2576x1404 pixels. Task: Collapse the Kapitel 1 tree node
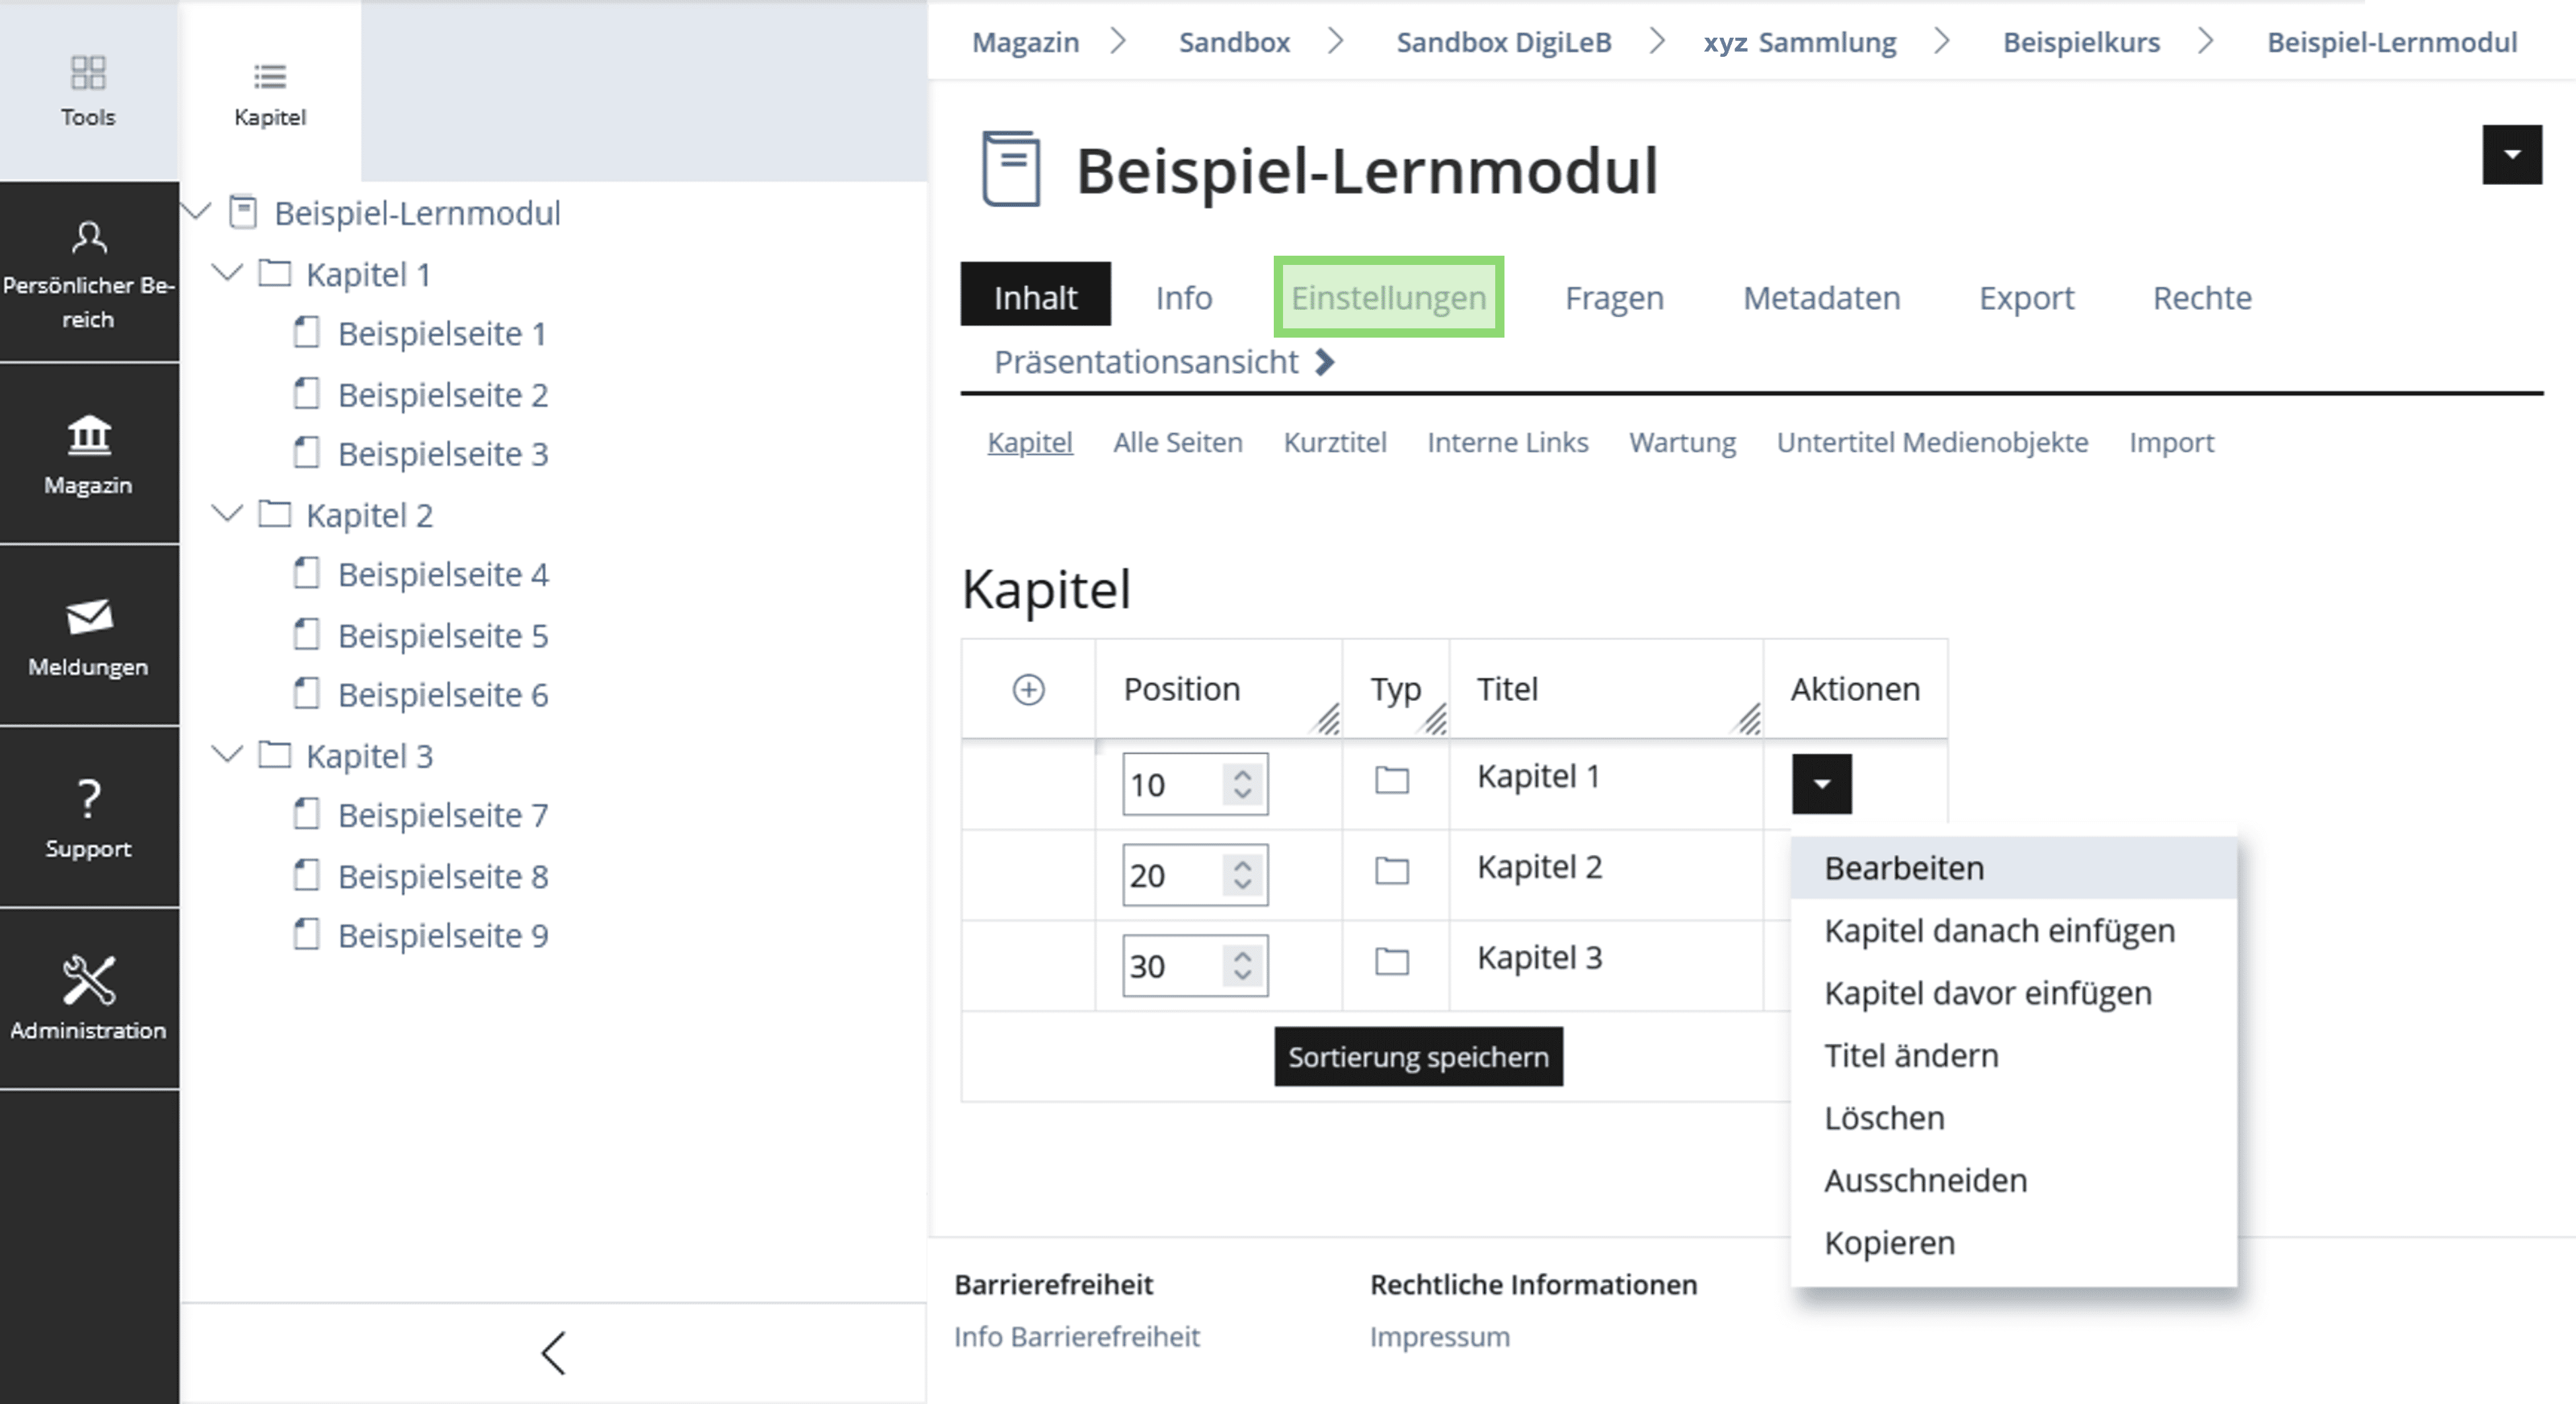click(x=228, y=273)
